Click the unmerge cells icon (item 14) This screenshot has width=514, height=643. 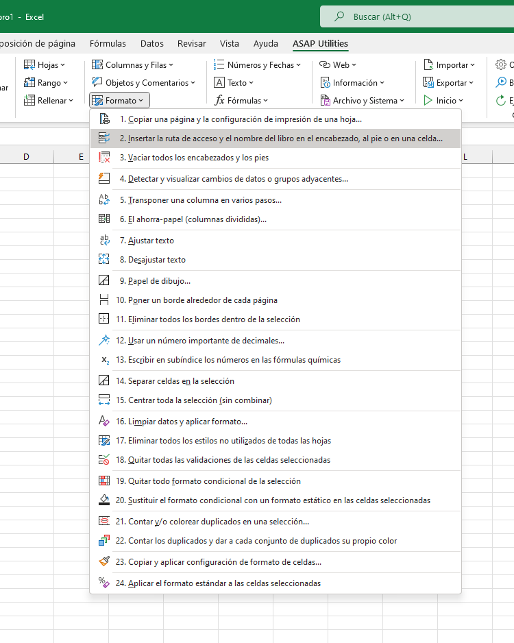click(104, 380)
